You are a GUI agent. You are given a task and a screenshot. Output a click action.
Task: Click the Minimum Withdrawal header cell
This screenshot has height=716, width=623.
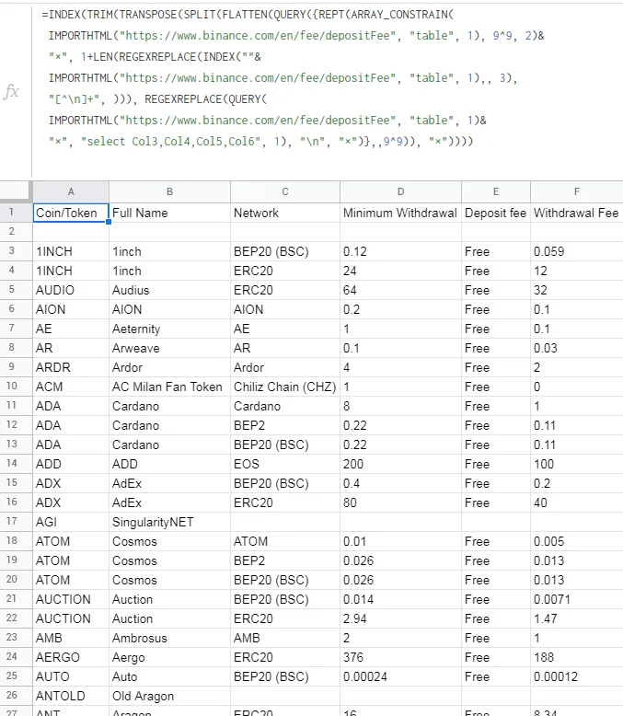point(399,214)
